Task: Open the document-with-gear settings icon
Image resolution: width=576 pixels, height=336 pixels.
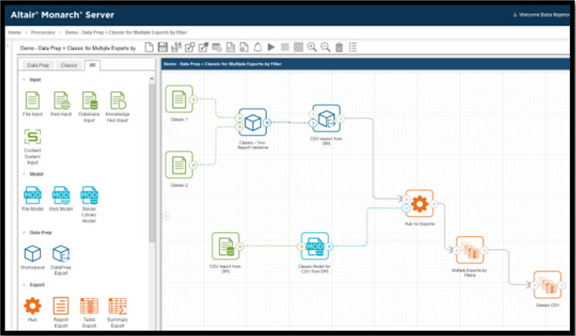Action: 244,47
